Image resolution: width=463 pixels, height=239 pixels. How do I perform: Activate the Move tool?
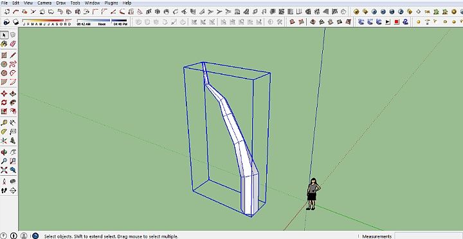(x=4, y=94)
